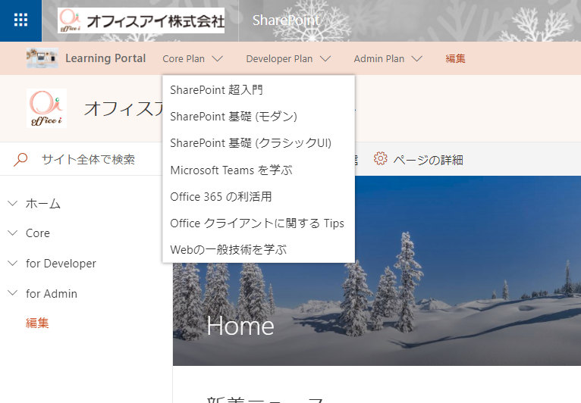581x403 pixels.
Task: Click the Developer Plan menu label
Action: (x=279, y=59)
